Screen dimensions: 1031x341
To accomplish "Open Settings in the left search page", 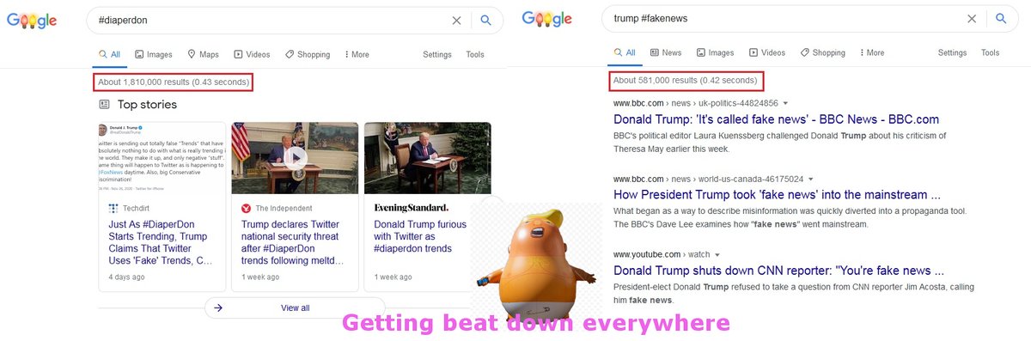I will point(437,54).
